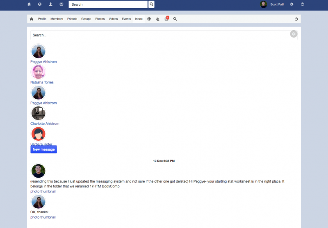328x228 pixels.
Task: Click Barbara Hofer name link
Action: (x=41, y=144)
